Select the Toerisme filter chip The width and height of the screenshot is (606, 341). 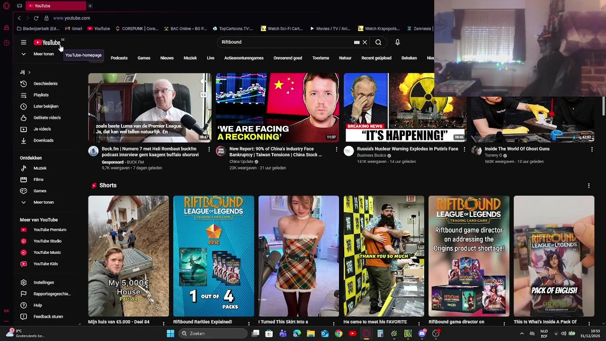321,58
